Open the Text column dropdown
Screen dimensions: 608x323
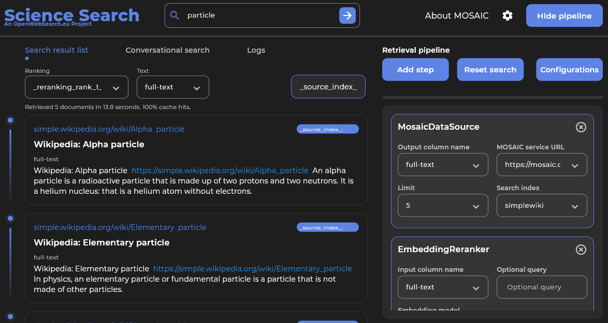tap(172, 87)
